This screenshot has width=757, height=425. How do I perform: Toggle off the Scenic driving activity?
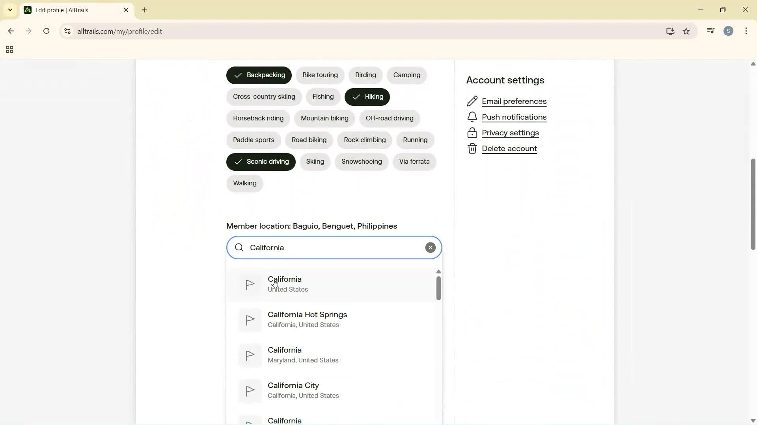(x=261, y=162)
